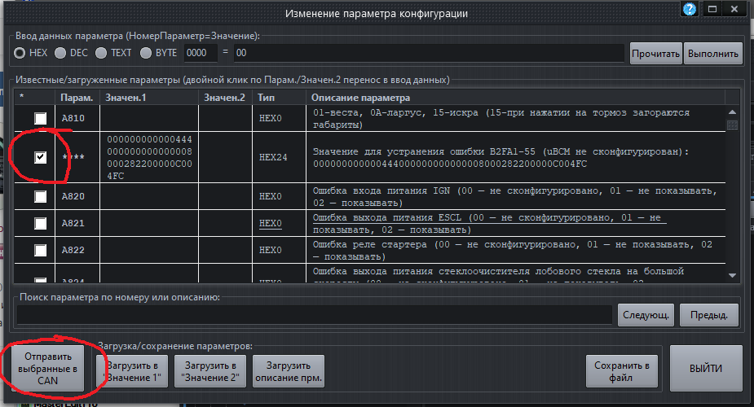Click the Прочитать button
Viewport: 754px width, 407px height.
pos(655,54)
